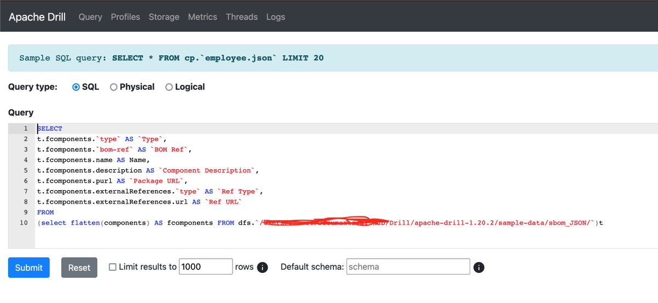Select the Physical query type
658x303 pixels.
pyautogui.click(x=114, y=87)
